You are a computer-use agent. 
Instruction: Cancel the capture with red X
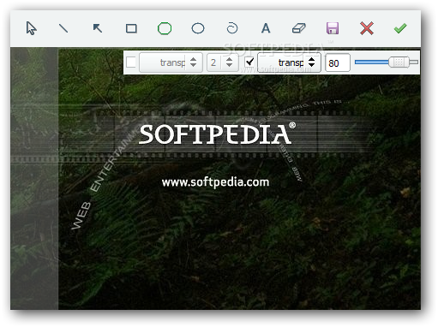[367, 28]
